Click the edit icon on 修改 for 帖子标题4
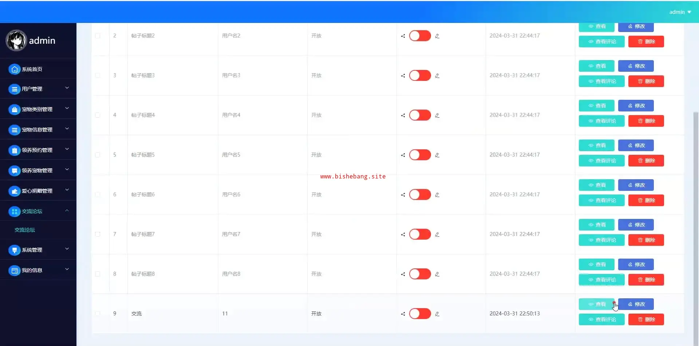 (x=630, y=106)
